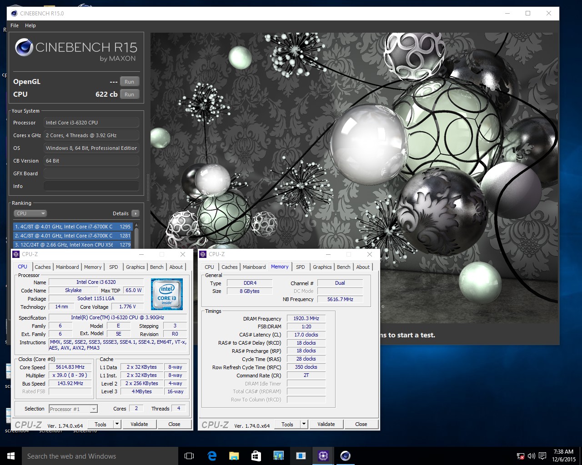The width and height of the screenshot is (582, 465).
Task: Click Bus Speed value 143.92 MHz
Action: [70, 383]
